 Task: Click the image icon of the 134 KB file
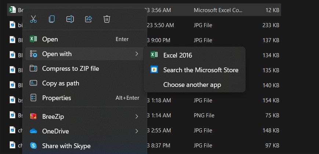pos(12,55)
